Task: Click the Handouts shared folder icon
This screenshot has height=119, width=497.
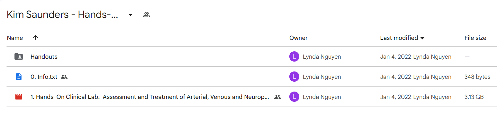Action: (x=19, y=57)
